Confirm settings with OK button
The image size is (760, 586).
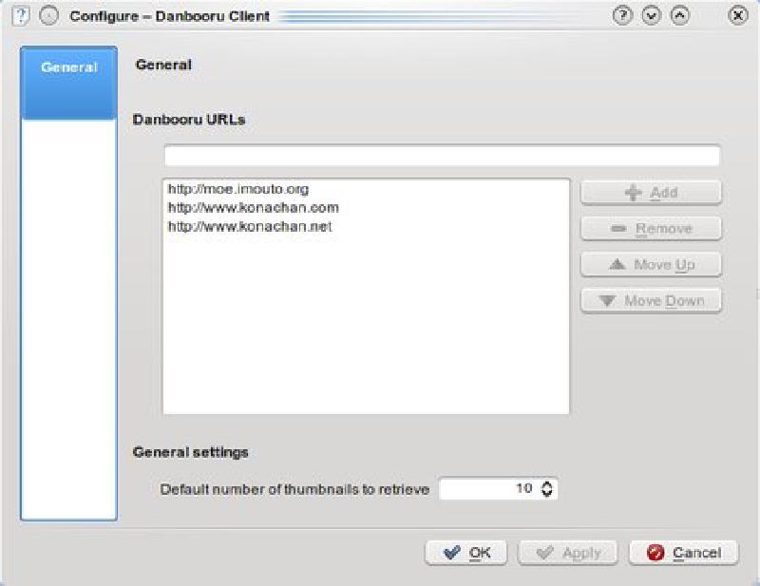pos(466,553)
